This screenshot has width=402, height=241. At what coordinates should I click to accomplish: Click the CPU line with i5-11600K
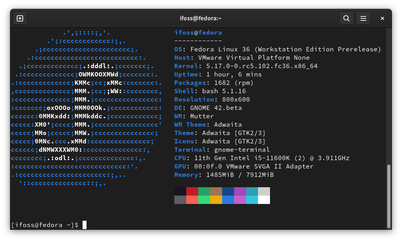[x=262, y=158]
